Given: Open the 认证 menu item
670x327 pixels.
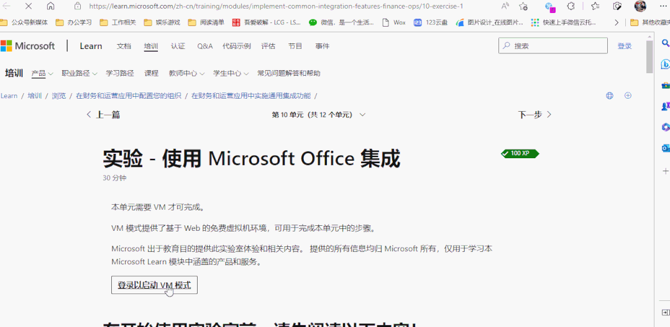Looking at the screenshot, I should [178, 46].
